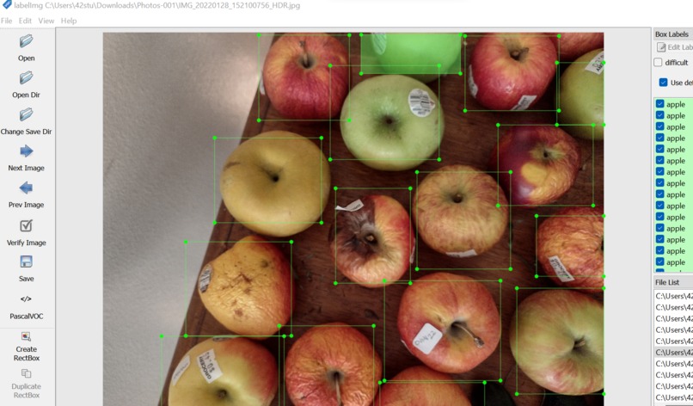Activate the Create RectBox tool

pyautogui.click(x=26, y=336)
